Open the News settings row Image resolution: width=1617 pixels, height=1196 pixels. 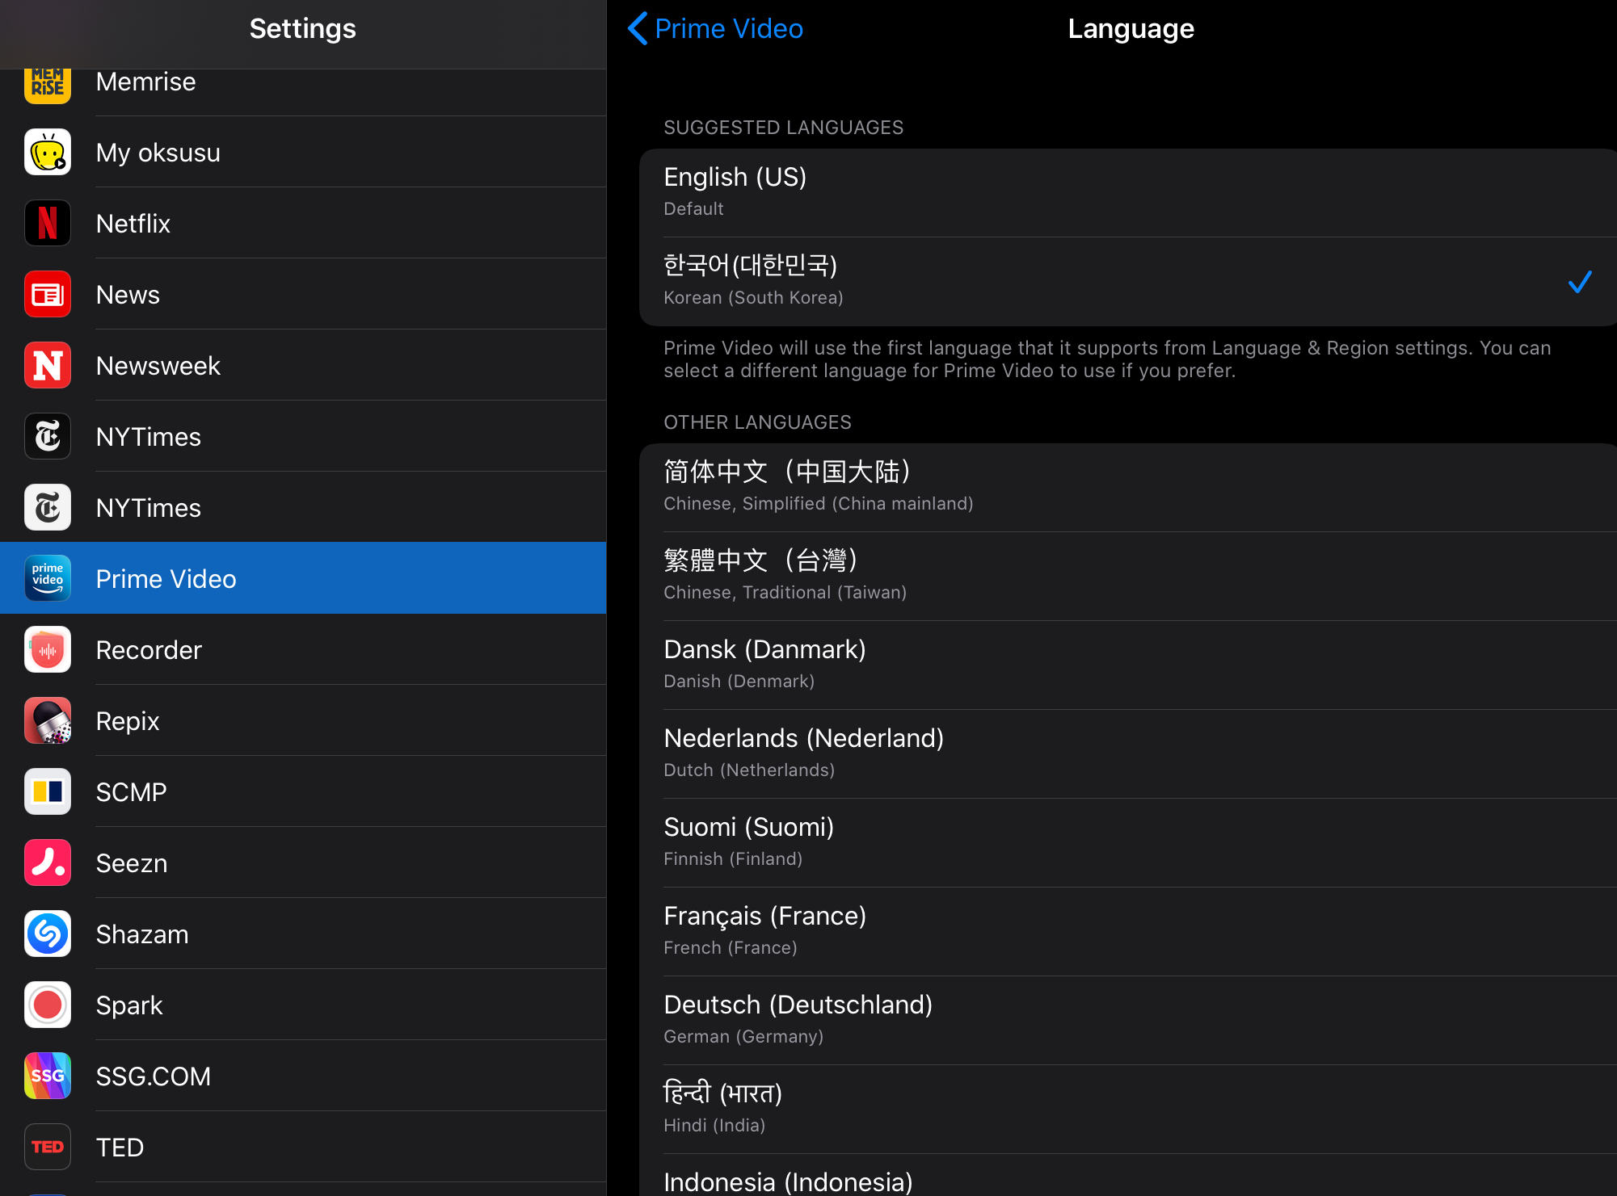303,295
